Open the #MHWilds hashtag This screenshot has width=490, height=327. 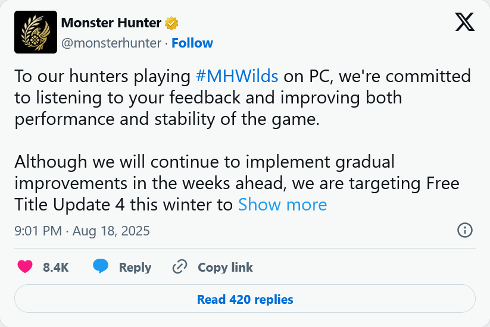coord(237,76)
